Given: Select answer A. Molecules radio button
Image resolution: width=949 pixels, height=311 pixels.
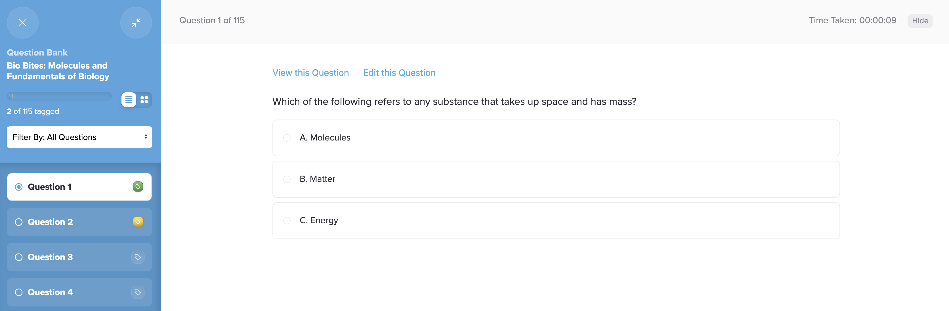Looking at the screenshot, I should click(x=287, y=138).
